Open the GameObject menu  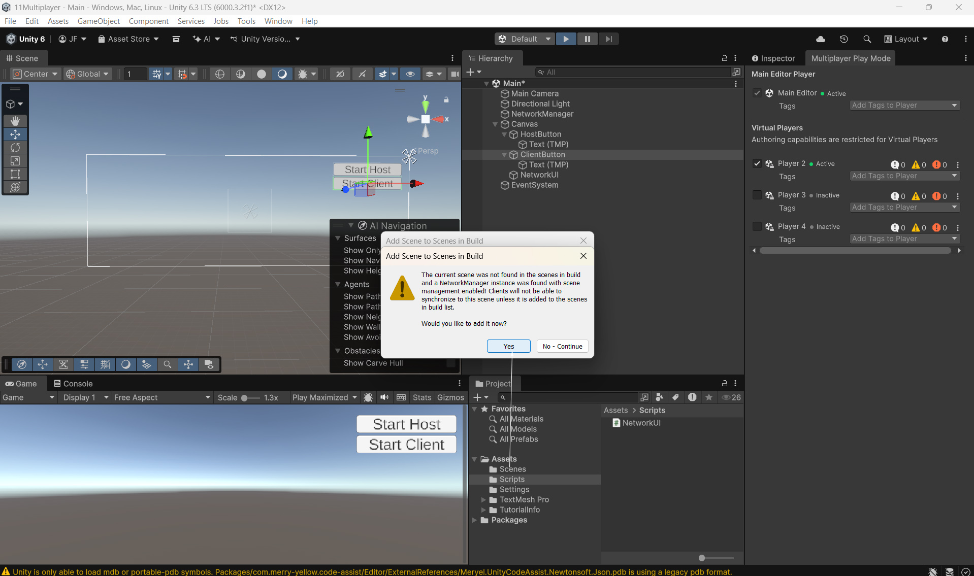99,21
